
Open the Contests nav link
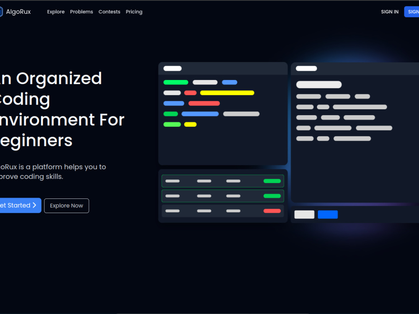pos(109,12)
